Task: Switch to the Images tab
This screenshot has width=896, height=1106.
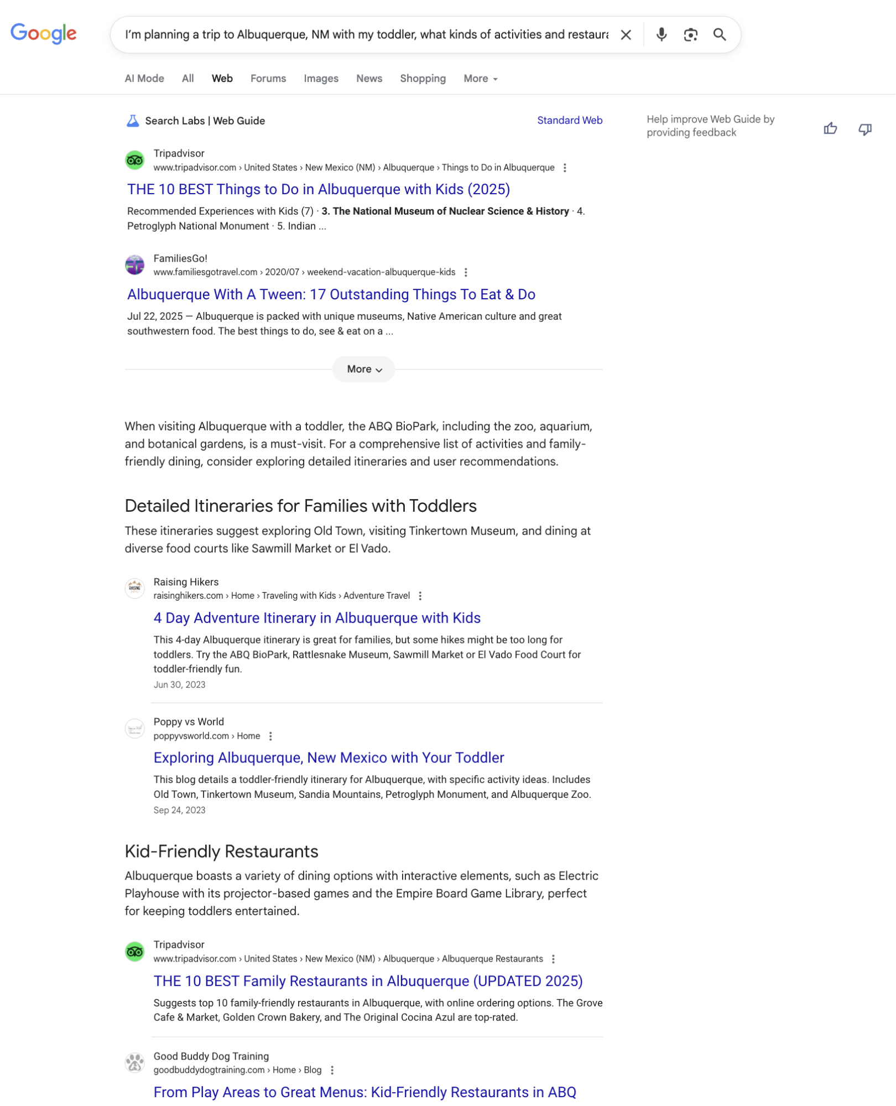Action: 321,79
